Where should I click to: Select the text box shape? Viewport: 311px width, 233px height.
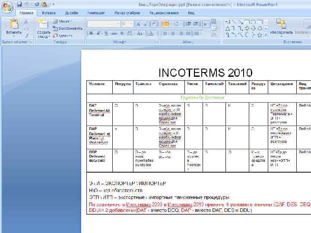[x=228, y=22]
